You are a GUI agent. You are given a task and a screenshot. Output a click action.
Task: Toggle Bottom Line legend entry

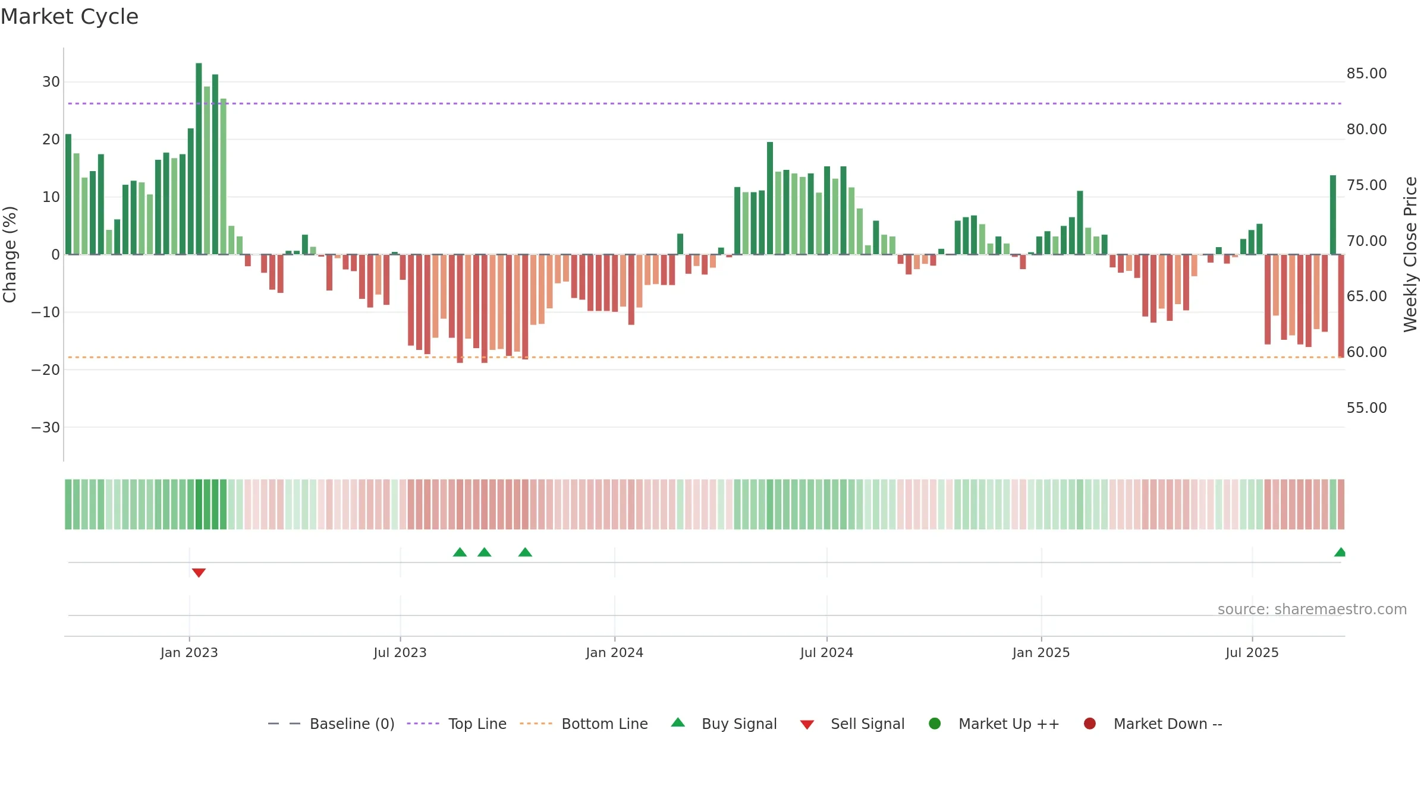584,724
